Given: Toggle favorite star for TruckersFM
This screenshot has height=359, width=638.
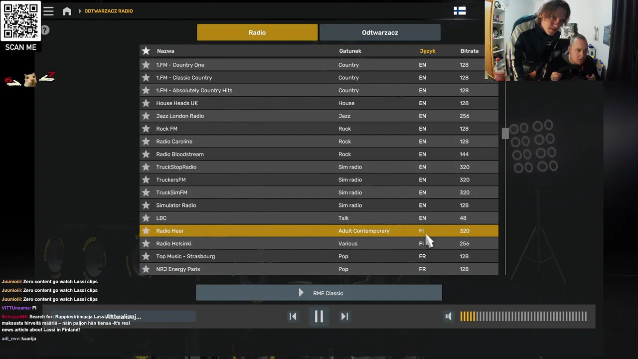Looking at the screenshot, I should [x=146, y=180].
